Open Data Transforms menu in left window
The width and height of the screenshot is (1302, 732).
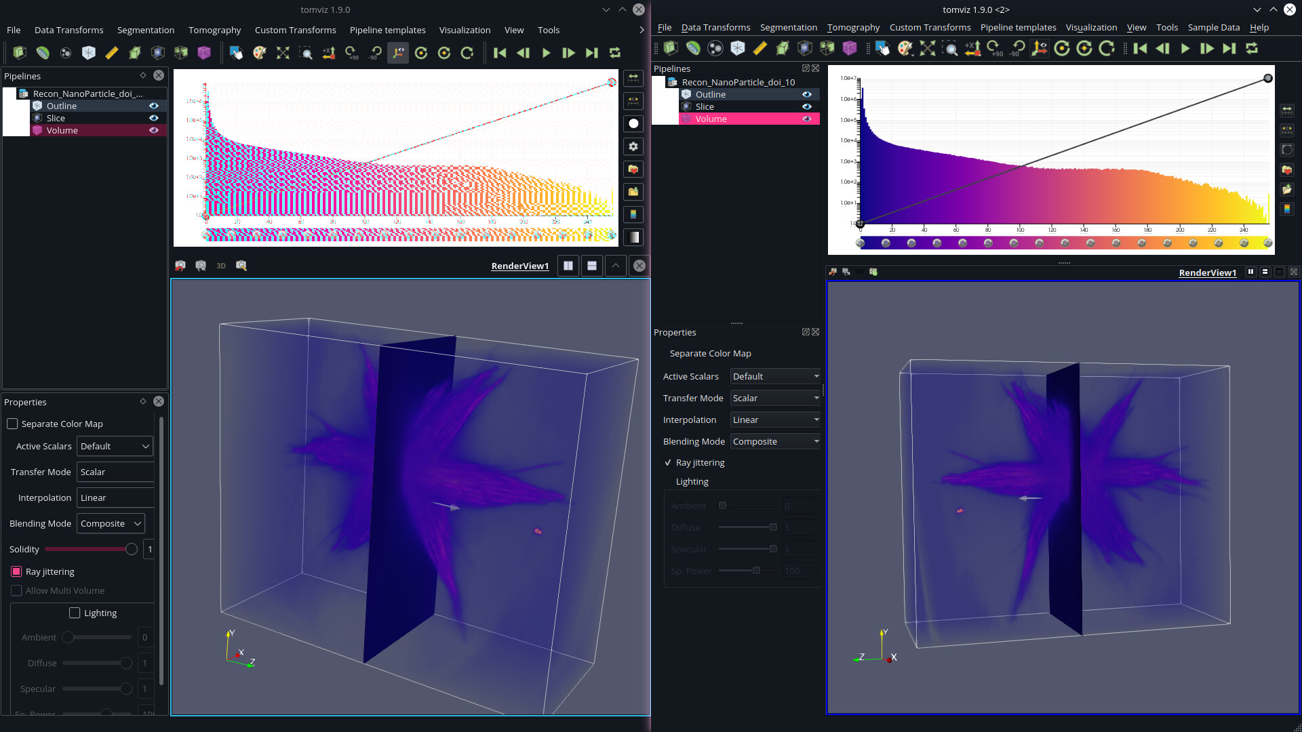pos(69,30)
